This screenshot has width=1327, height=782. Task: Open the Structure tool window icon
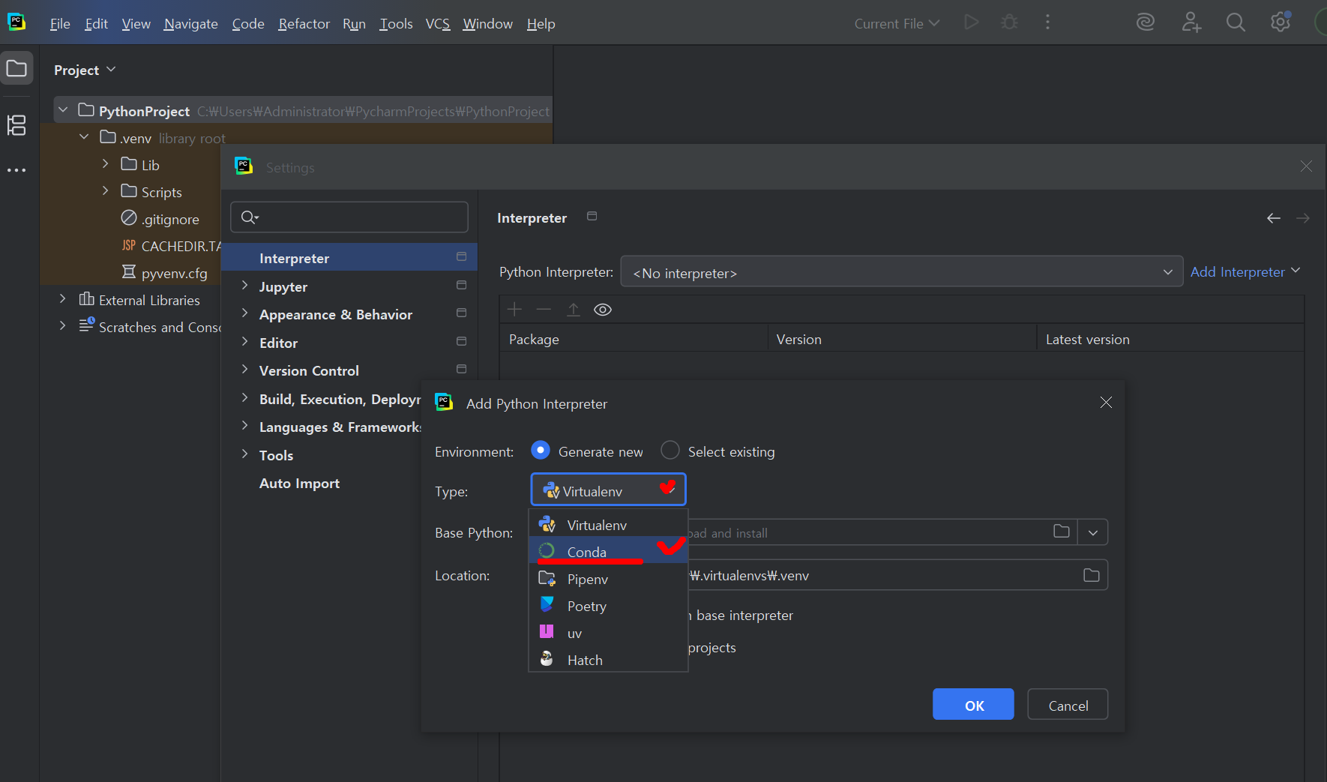16,125
